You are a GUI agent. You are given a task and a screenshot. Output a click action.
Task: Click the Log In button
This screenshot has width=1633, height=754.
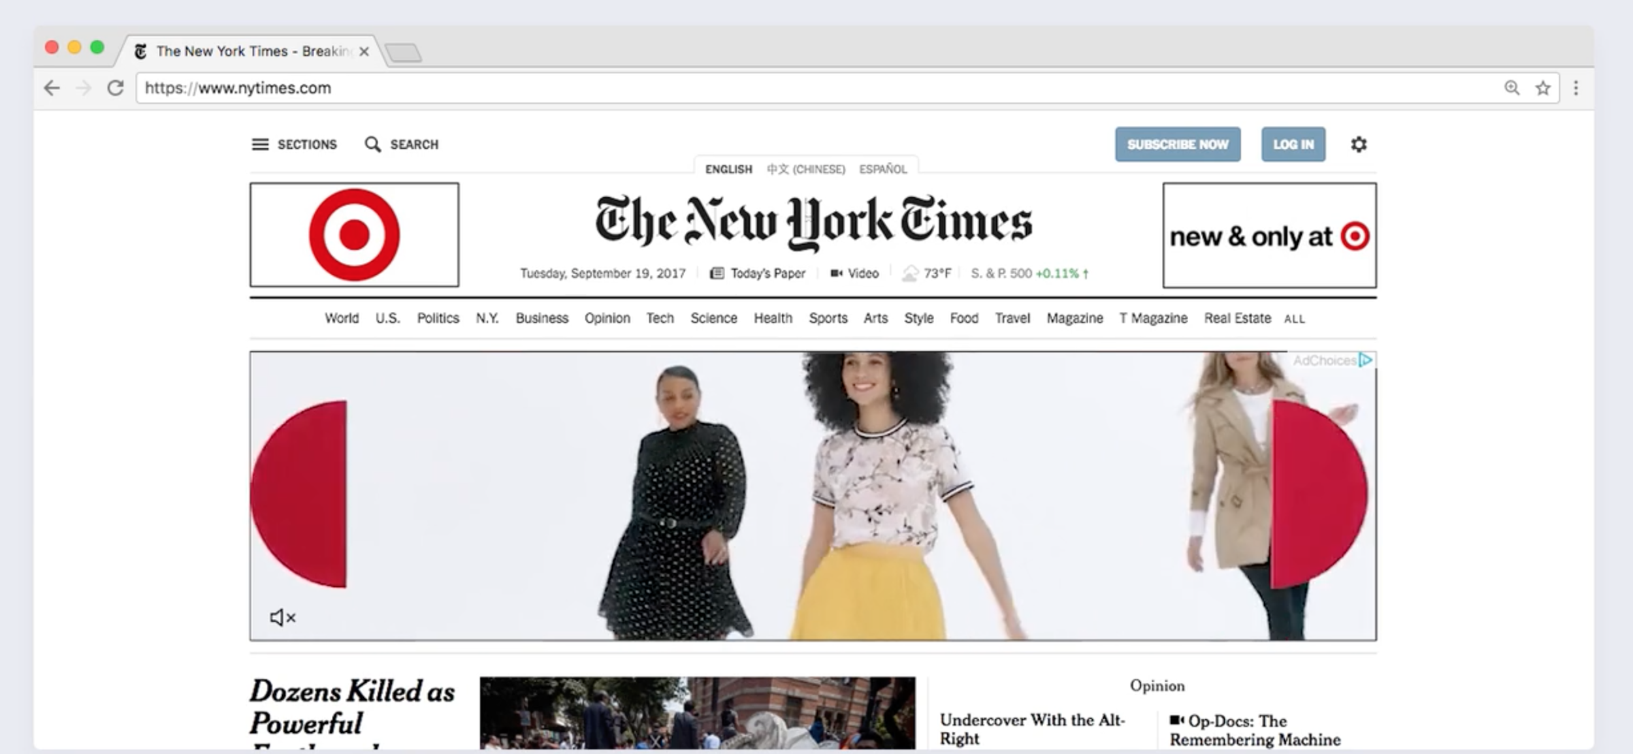point(1293,144)
